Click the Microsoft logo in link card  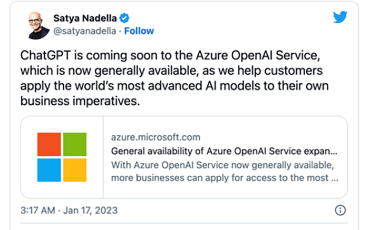pyautogui.click(x=62, y=157)
